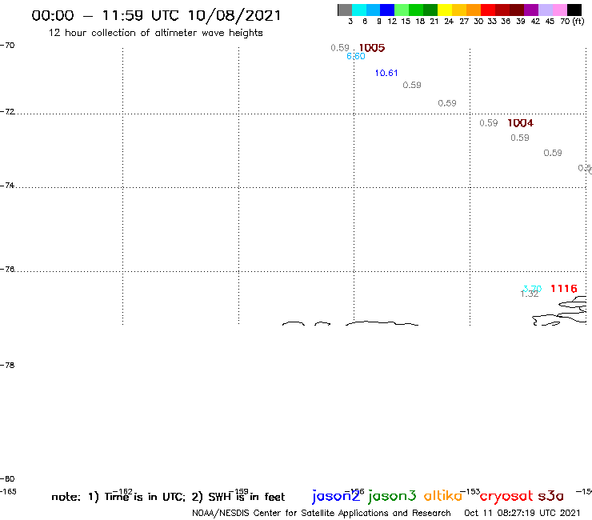
Task: Click the note 'Time is in UTC' text
Action: click(145, 497)
